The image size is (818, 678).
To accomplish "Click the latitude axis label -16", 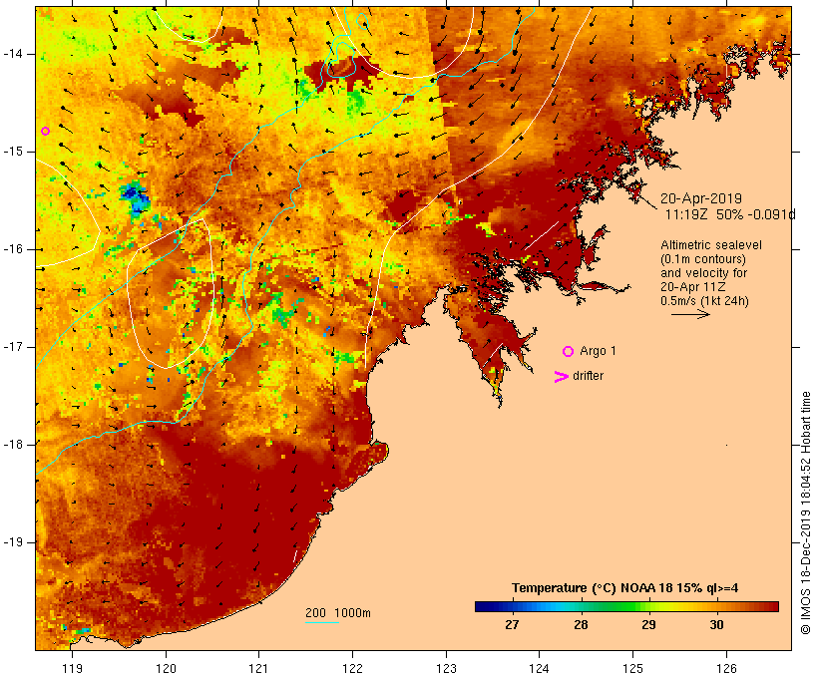I will point(13,249).
